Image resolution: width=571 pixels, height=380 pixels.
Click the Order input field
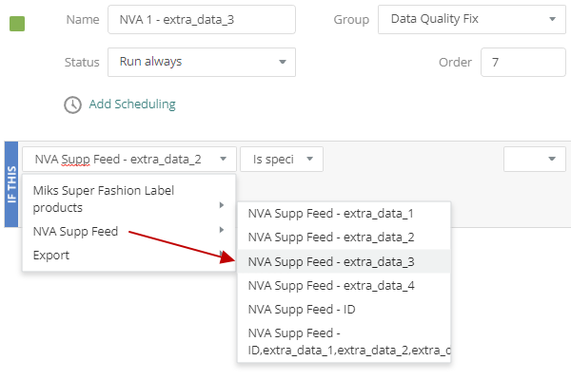point(522,62)
